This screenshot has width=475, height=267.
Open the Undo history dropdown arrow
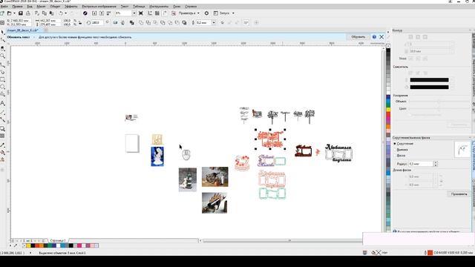(x=65, y=13)
